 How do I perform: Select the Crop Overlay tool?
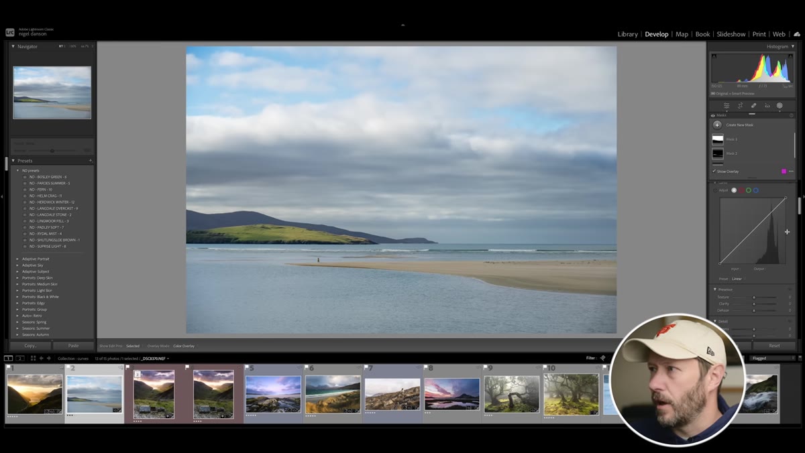740,105
